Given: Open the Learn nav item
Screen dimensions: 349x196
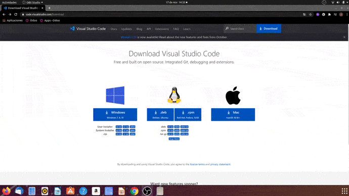Looking at the screenshot, I should pos(187,29).
